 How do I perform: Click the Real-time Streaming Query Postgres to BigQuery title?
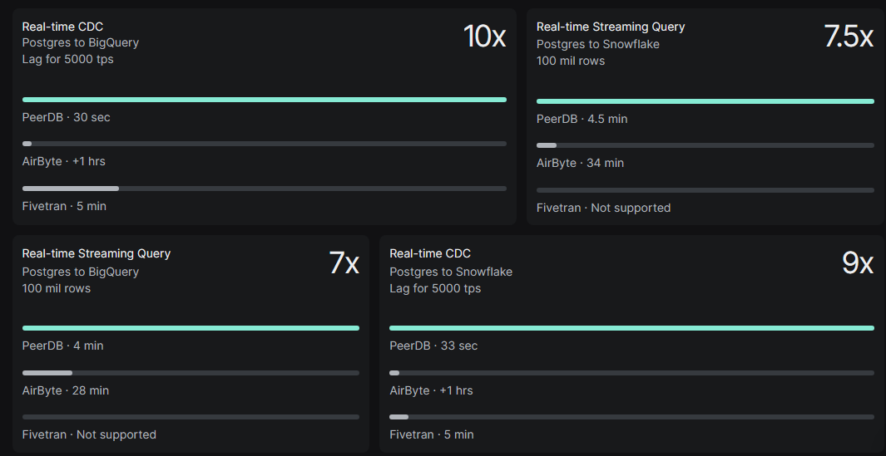pyautogui.click(x=96, y=253)
